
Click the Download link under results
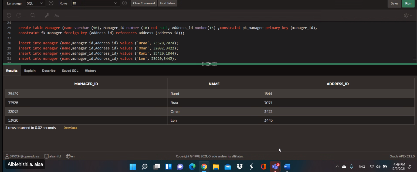pos(70,128)
